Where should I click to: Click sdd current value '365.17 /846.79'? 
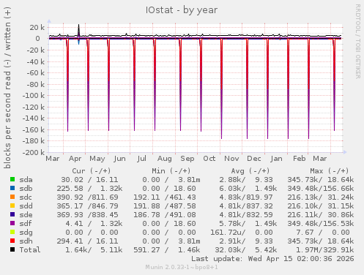[87, 206]
